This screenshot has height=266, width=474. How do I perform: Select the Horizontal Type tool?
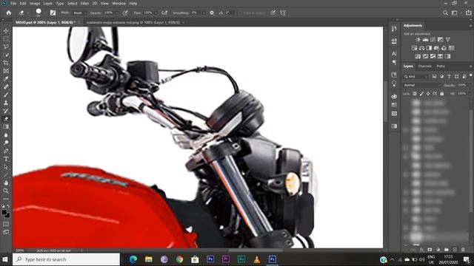coord(6,159)
